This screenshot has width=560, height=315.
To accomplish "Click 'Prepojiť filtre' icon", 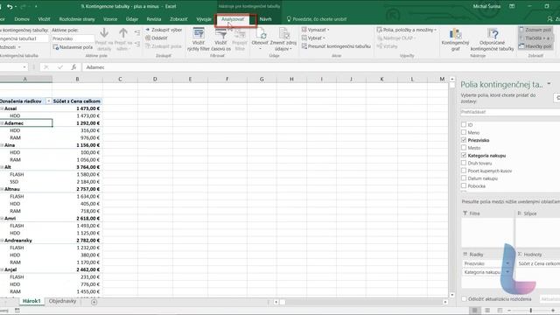I will pos(240,38).
